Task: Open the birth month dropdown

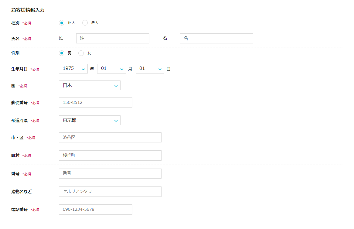Action: tap(111, 69)
